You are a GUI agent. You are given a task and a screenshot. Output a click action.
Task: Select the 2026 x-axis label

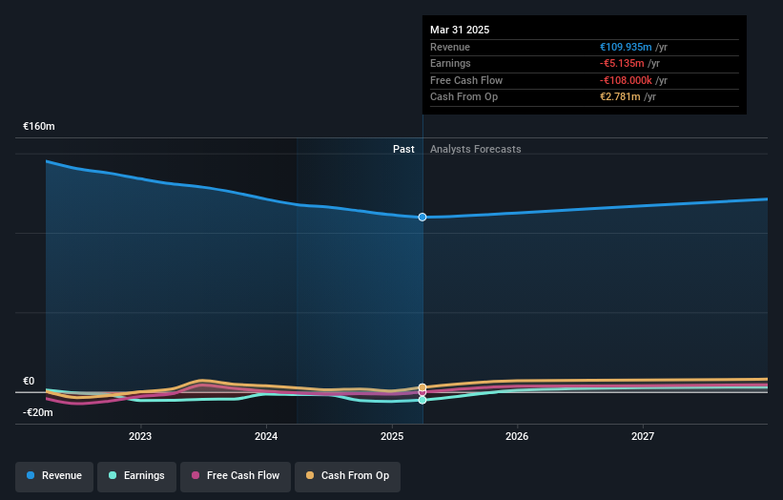pos(517,437)
